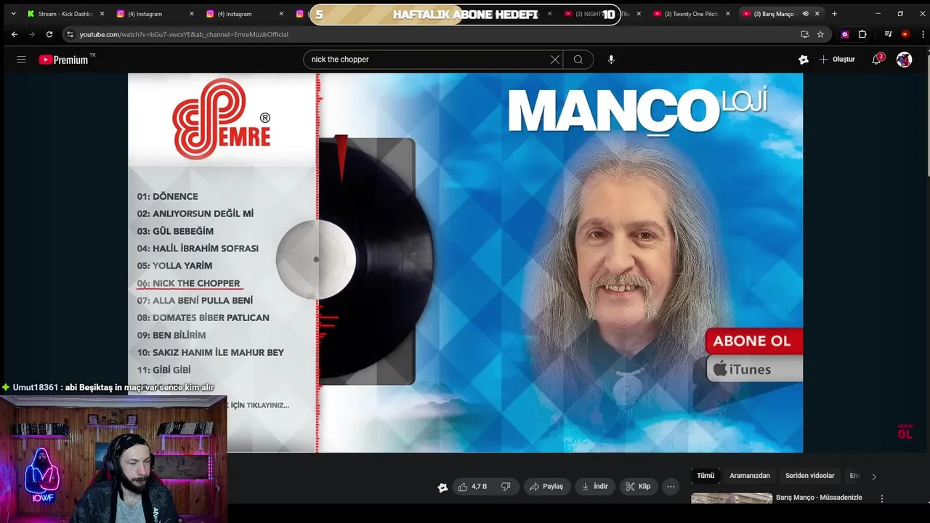The height and width of the screenshot is (523, 930).
Task: Run search with the magnifier button
Action: click(x=578, y=60)
